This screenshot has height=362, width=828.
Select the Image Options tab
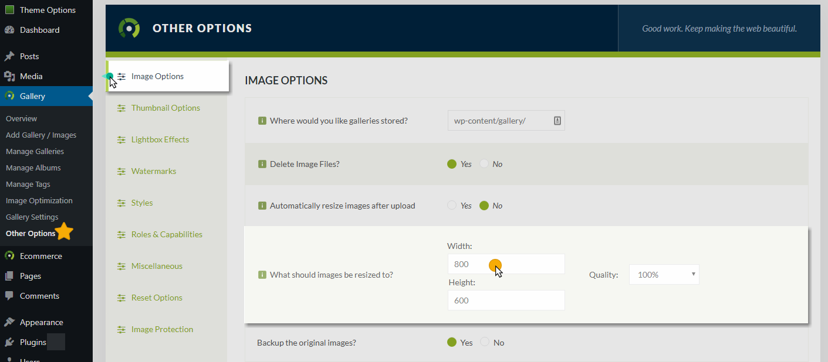[167, 76]
